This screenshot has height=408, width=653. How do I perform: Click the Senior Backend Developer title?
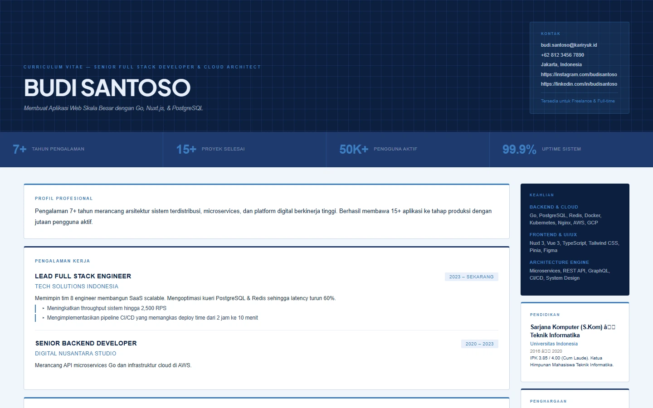pos(86,343)
